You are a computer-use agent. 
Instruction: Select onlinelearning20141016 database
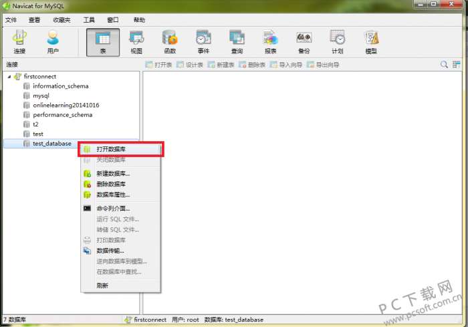pos(66,105)
